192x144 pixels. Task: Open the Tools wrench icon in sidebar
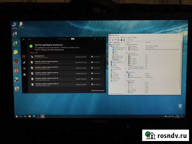coord(24,69)
